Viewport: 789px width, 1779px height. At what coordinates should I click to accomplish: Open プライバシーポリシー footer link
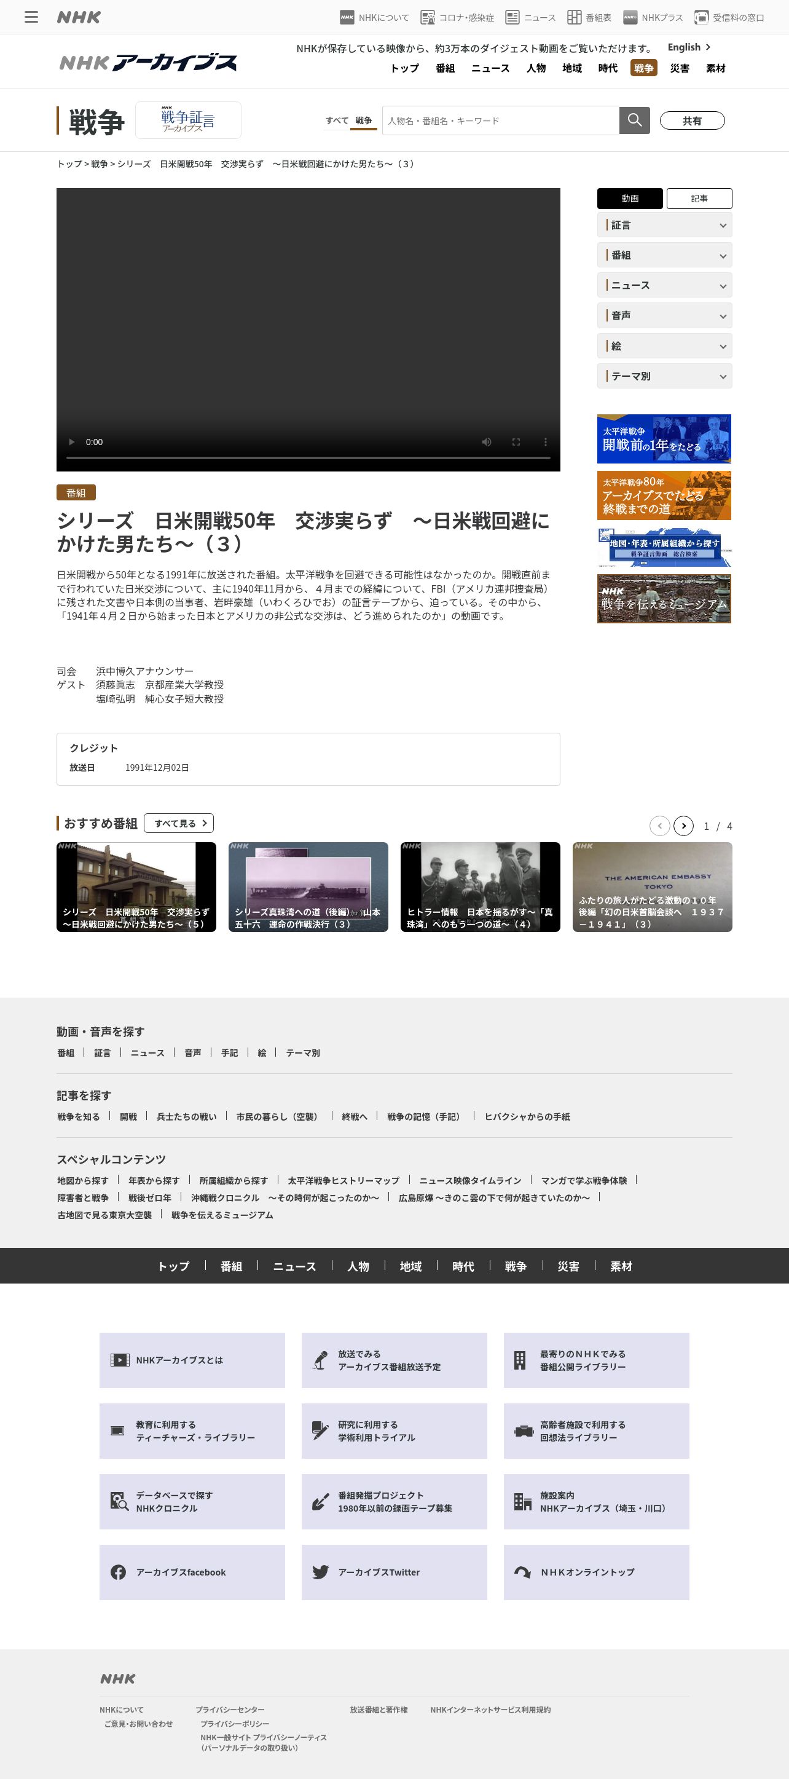235,1724
